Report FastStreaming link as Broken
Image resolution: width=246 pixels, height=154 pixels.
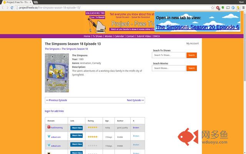pyautogui.click(x=136, y=127)
